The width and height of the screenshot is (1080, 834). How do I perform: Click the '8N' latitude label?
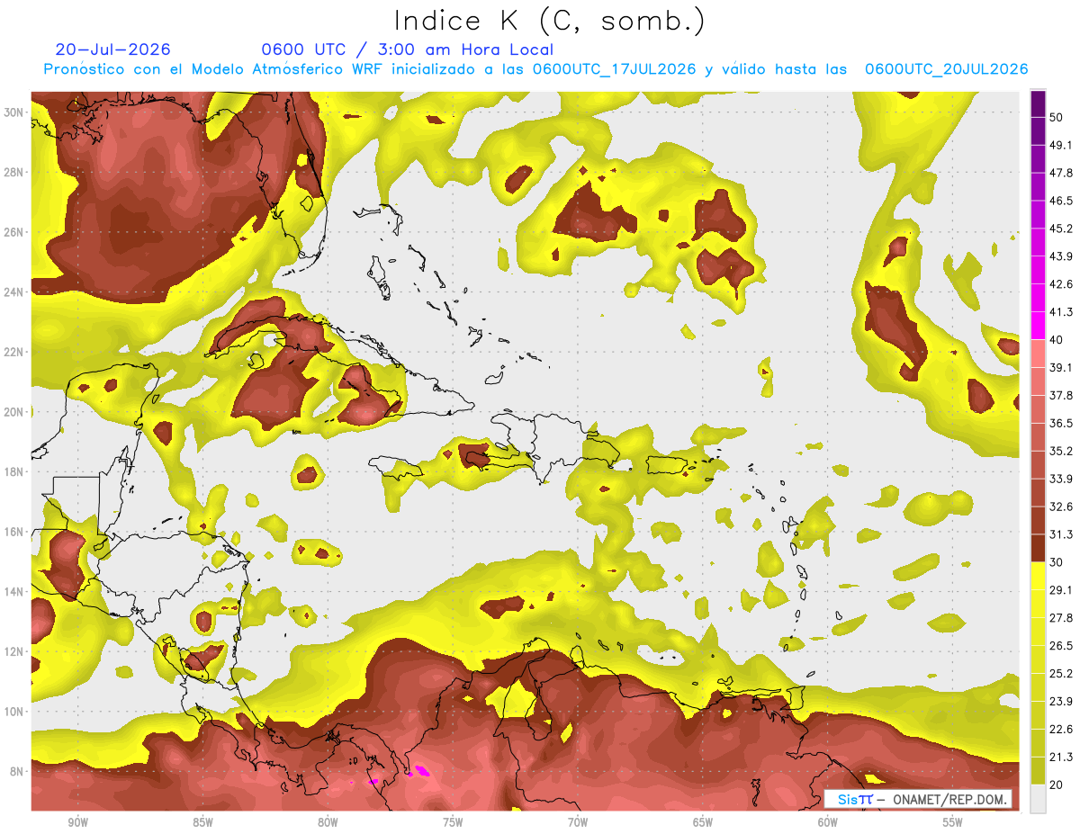click(x=16, y=771)
